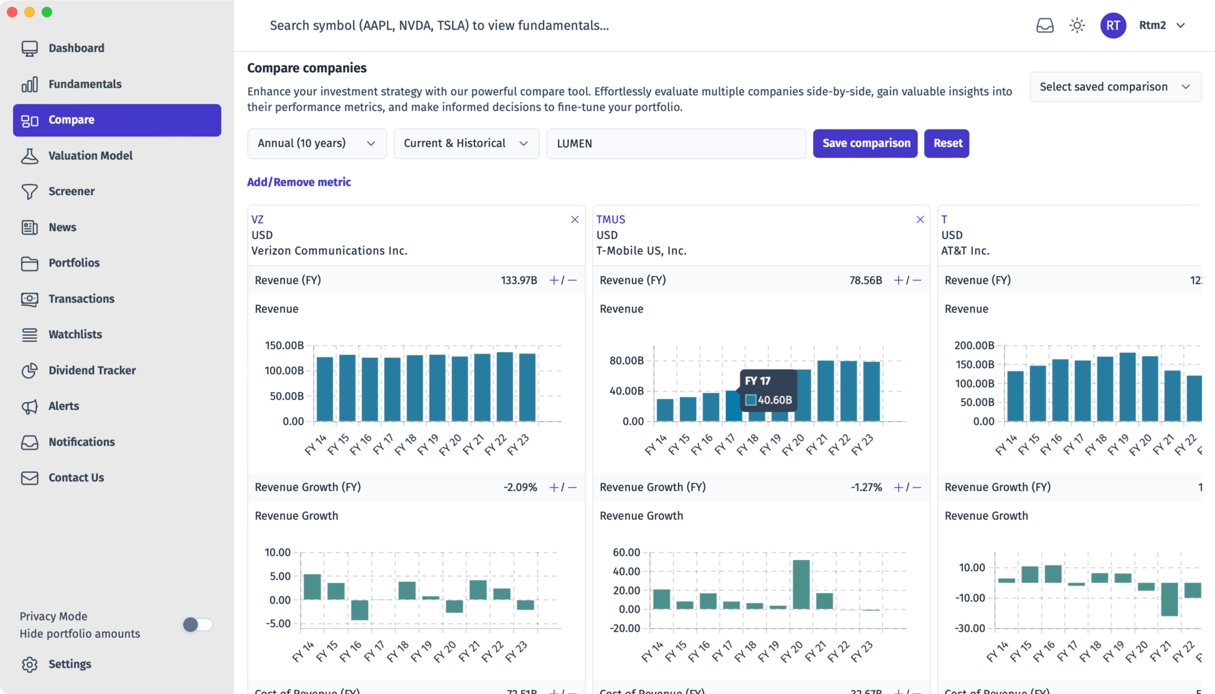Add TMUS Revenue Growth (FY) with plus
Screen dimensions: 1215x694
pyautogui.click(x=899, y=487)
